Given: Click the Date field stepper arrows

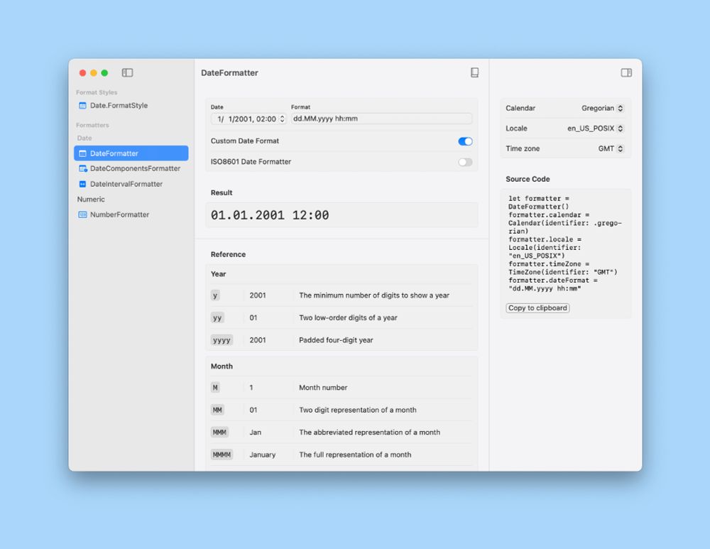Looking at the screenshot, I should click(x=282, y=119).
